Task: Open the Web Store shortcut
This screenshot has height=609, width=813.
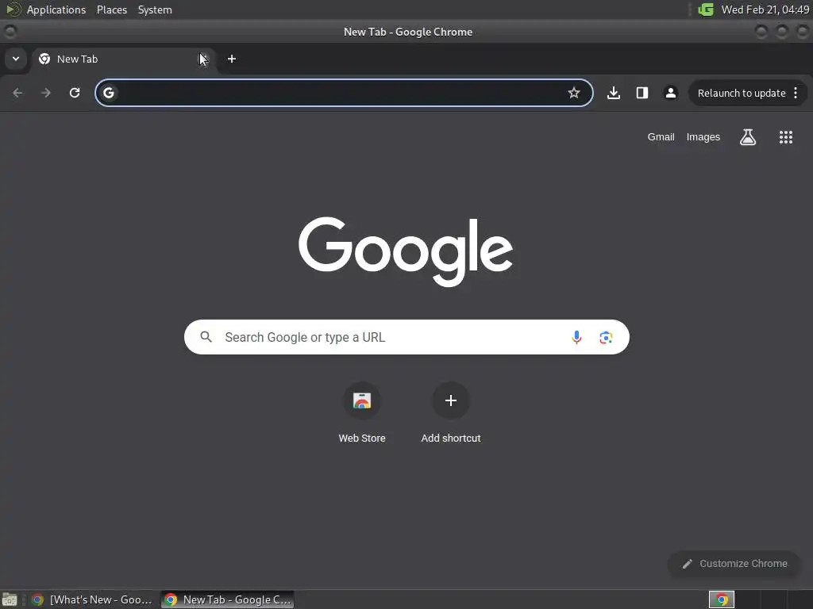Action: tap(362, 412)
